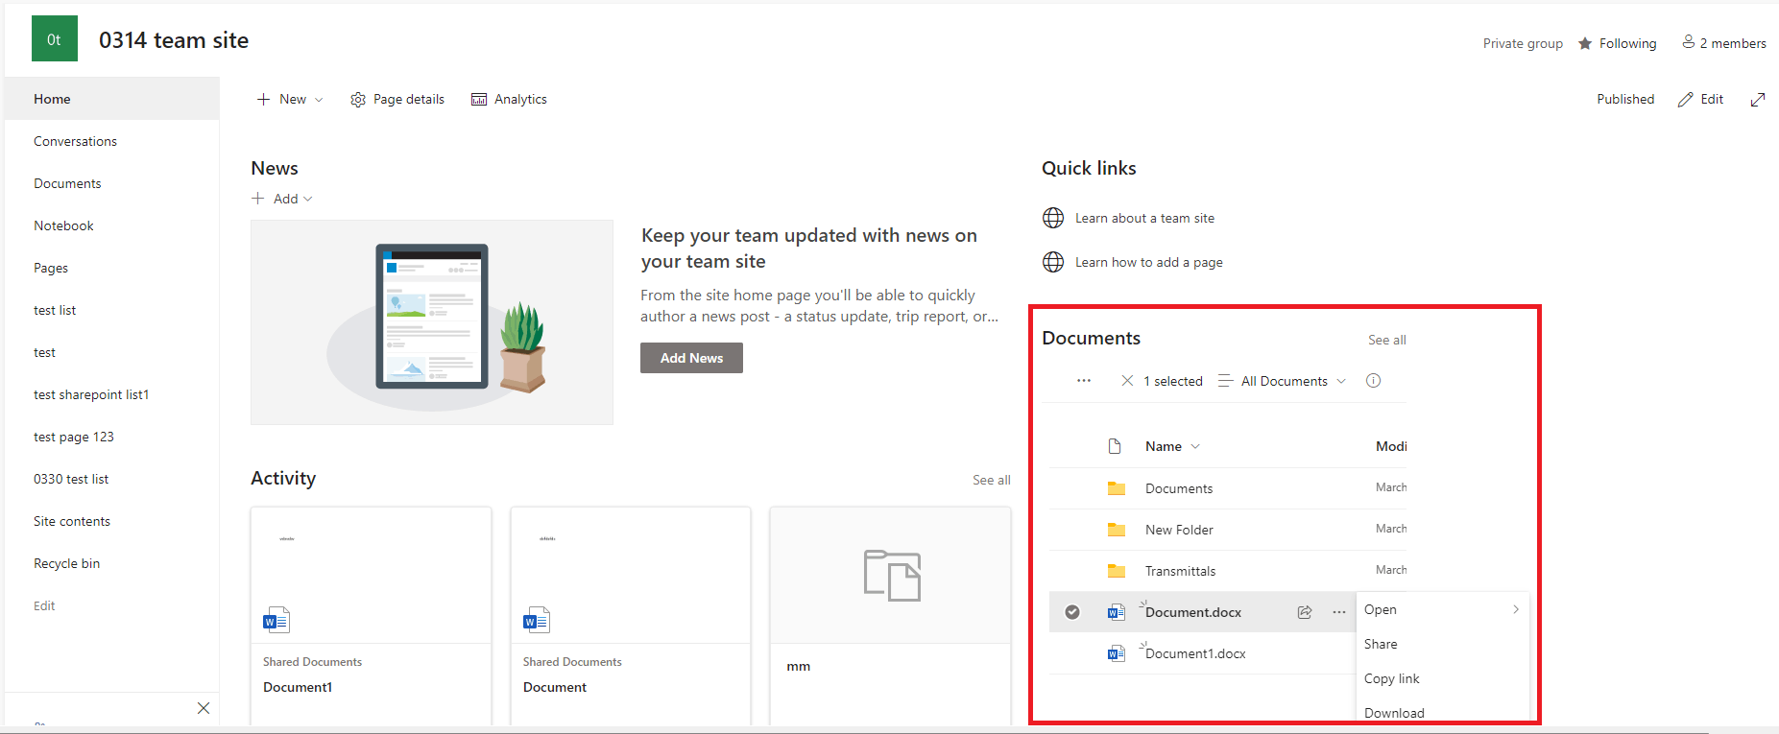Go to Site contents in left navigation

point(72,521)
